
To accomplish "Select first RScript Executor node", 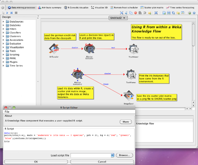I will 89,49.
